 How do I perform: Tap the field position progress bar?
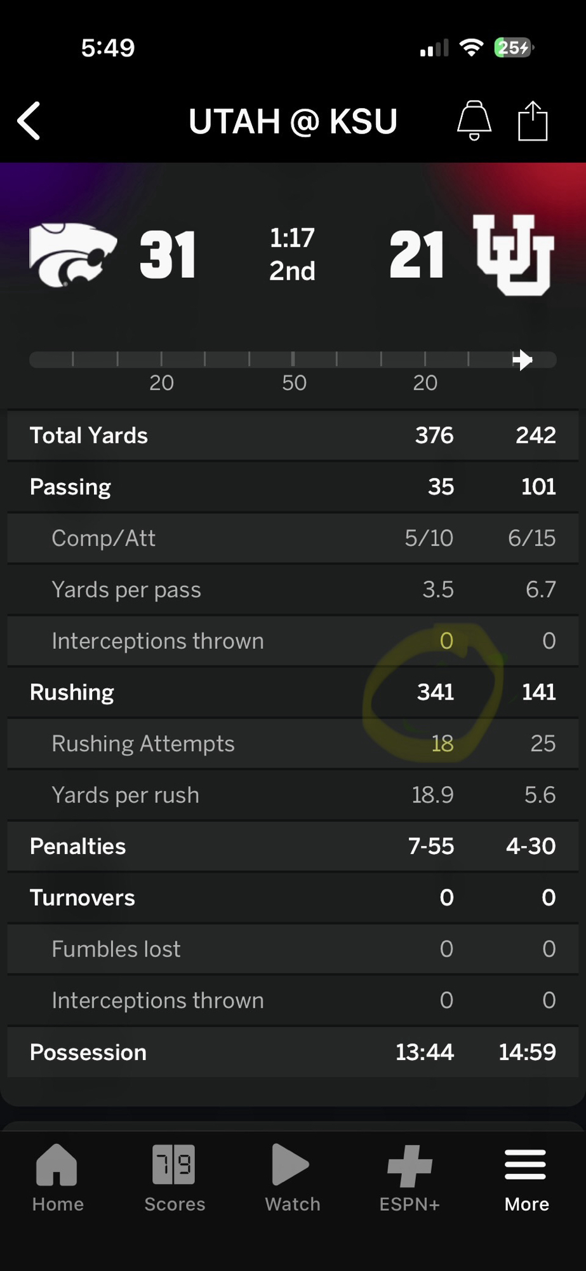pyautogui.click(x=292, y=360)
